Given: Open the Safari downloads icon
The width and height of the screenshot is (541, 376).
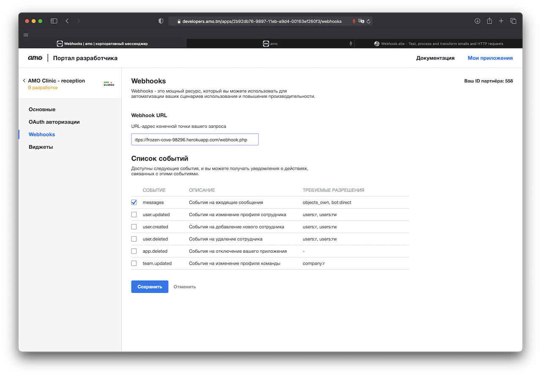Looking at the screenshot, I should 477,21.
